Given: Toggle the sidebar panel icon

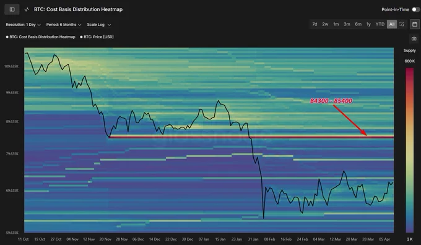Looking at the screenshot, I should [x=12, y=9].
